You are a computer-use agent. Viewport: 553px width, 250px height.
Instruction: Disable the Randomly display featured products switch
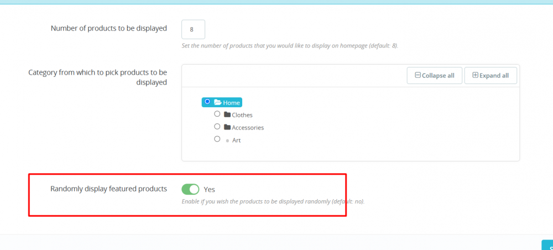pos(190,189)
